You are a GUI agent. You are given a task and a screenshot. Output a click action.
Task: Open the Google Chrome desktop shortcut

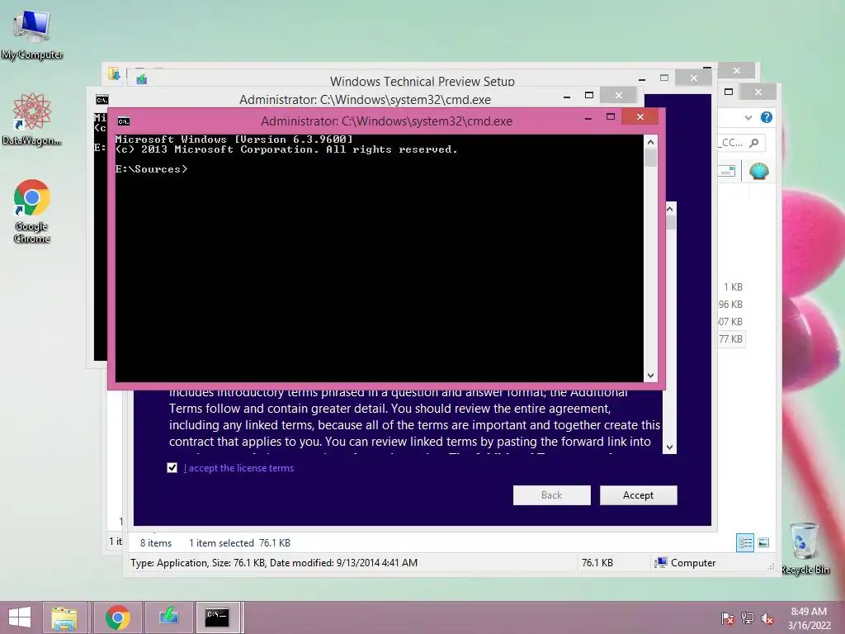[x=32, y=211]
